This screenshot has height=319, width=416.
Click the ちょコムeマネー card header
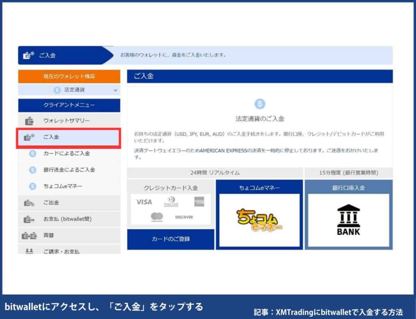(259, 188)
